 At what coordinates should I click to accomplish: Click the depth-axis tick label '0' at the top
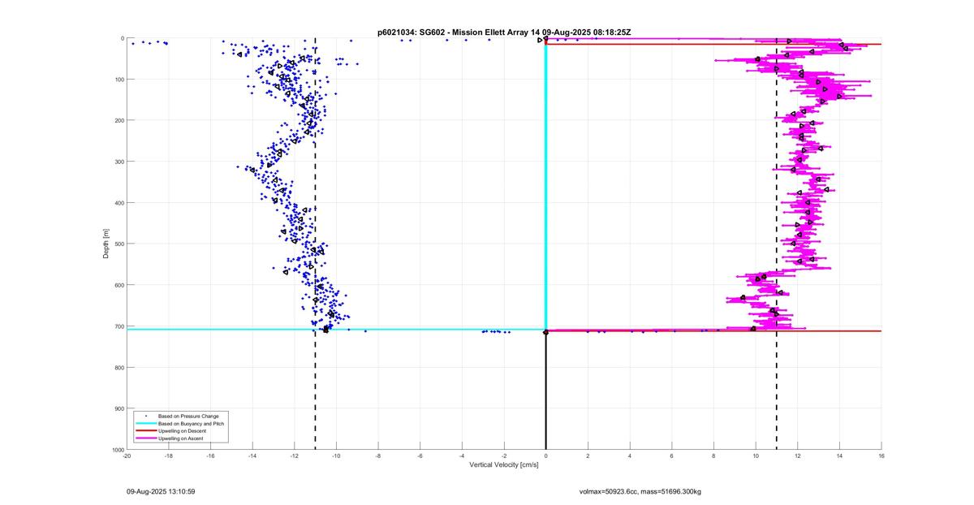point(122,38)
